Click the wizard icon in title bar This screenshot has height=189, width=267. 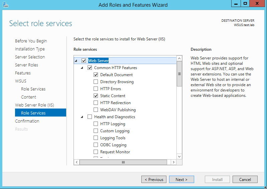point(5,5)
